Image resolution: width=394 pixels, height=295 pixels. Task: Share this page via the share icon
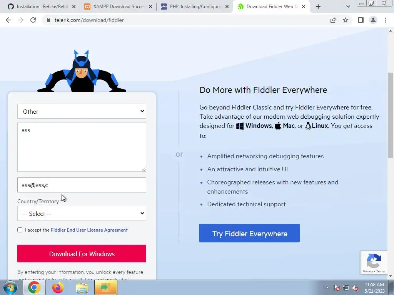(333, 20)
